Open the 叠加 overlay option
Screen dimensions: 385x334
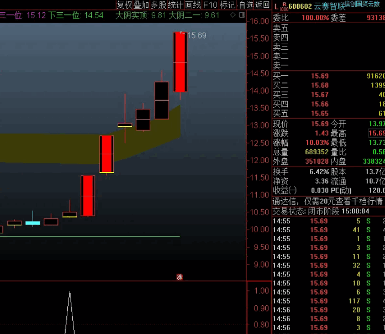pos(141,4)
